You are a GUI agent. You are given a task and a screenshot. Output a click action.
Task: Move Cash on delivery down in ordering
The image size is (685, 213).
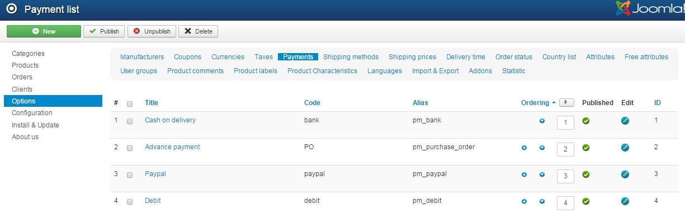point(542,121)
